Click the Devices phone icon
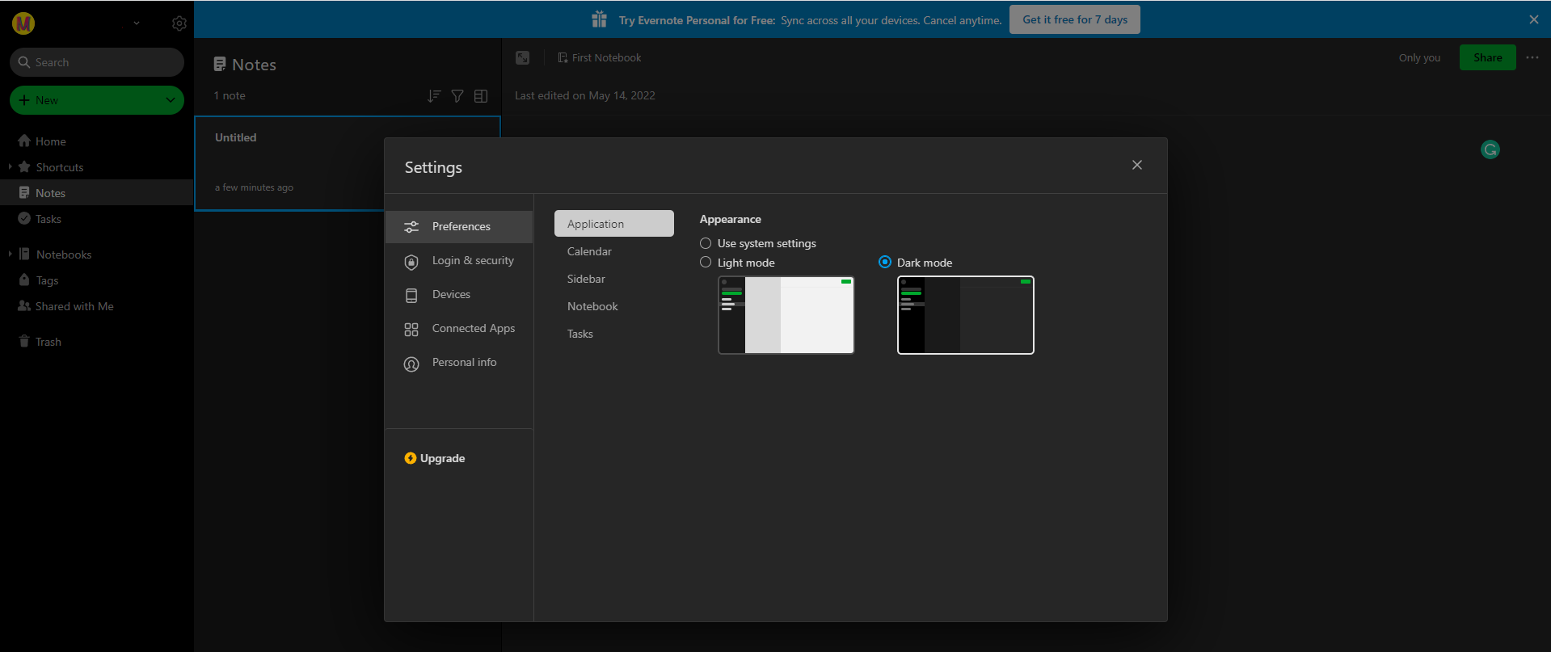Viewport: 1551px width, 652px height. pyautogui.click(x=411, y=296)
